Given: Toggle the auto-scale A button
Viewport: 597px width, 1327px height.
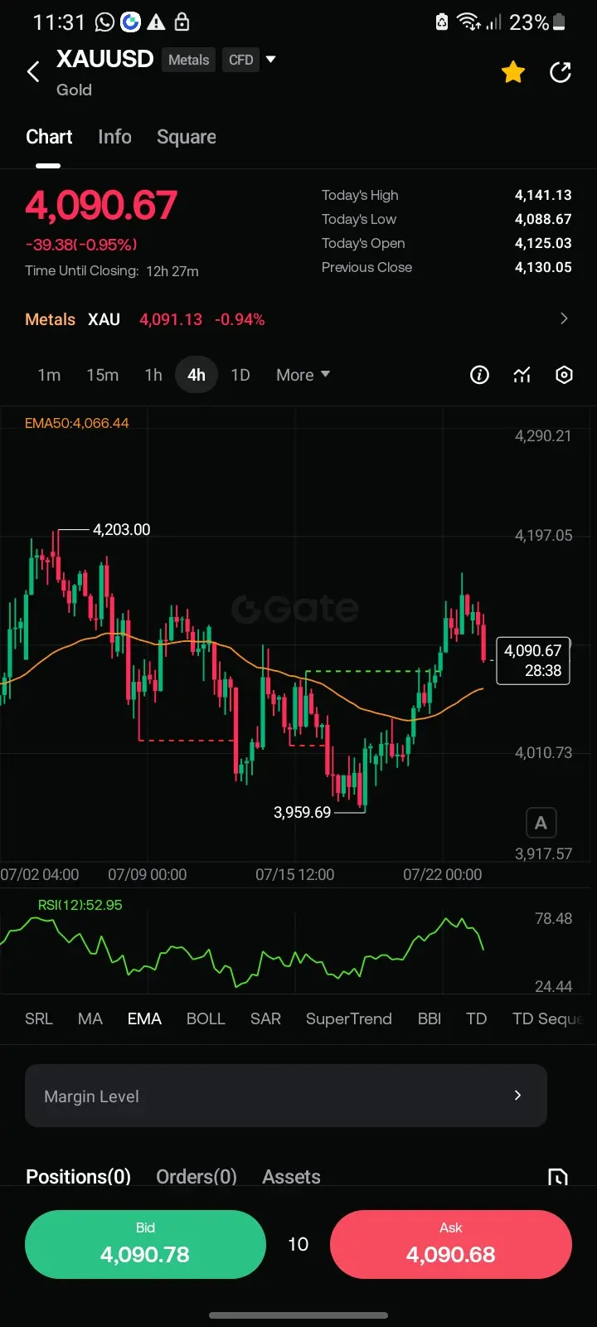Looking at the screenshot, I should (541, 823).
